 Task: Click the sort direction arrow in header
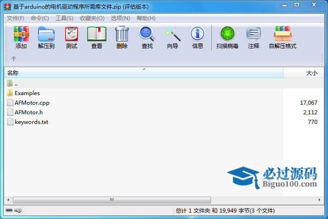144,69
